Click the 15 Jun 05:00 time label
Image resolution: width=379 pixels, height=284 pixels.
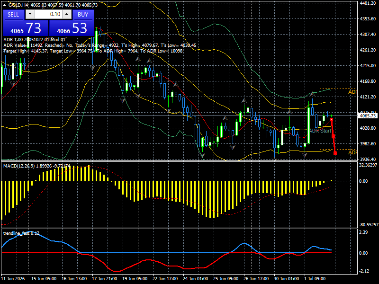[44, 279]
